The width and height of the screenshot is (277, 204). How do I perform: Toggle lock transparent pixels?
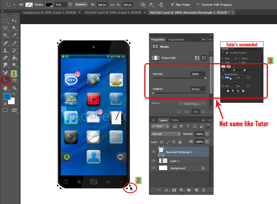pos(161,142)
